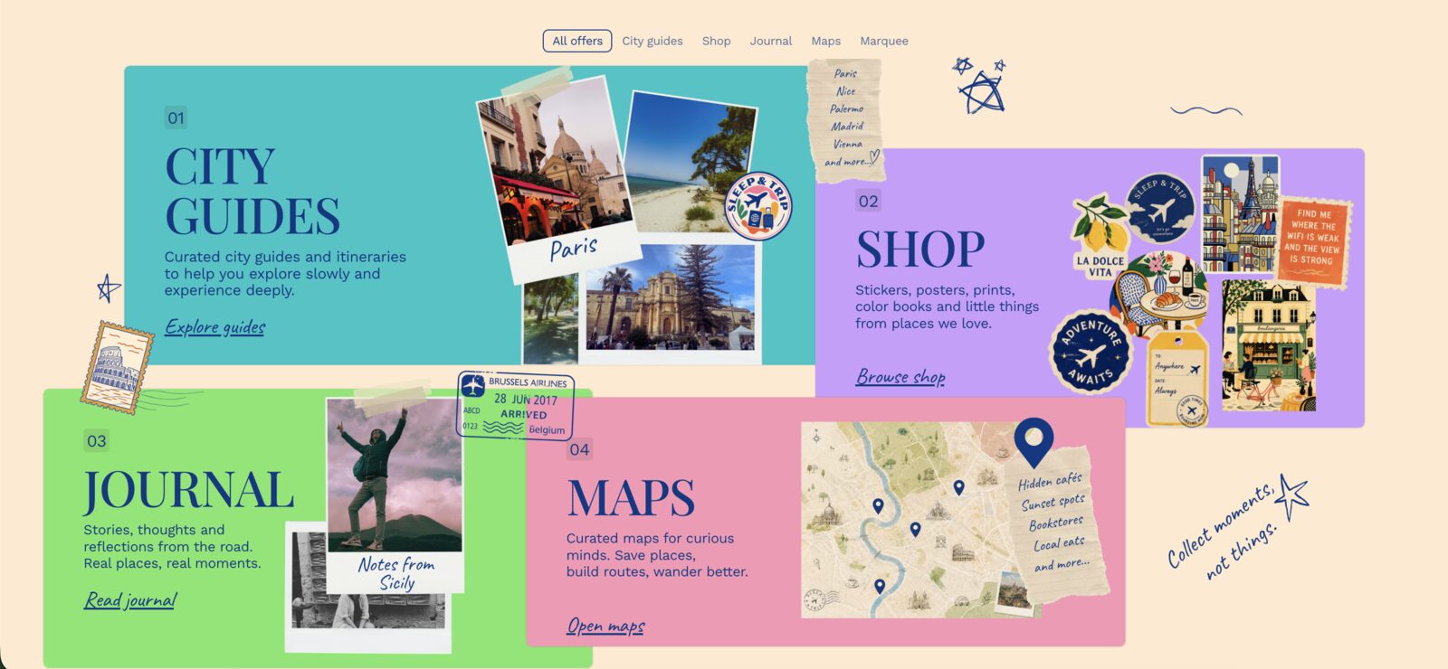
Task: Follow the Explore guides link
Action: coord(215,326)
